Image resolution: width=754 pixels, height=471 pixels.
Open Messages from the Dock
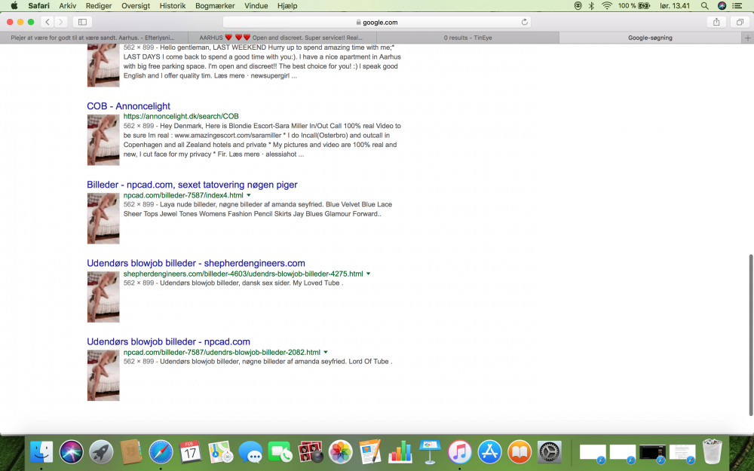click(x=250, y=451)
